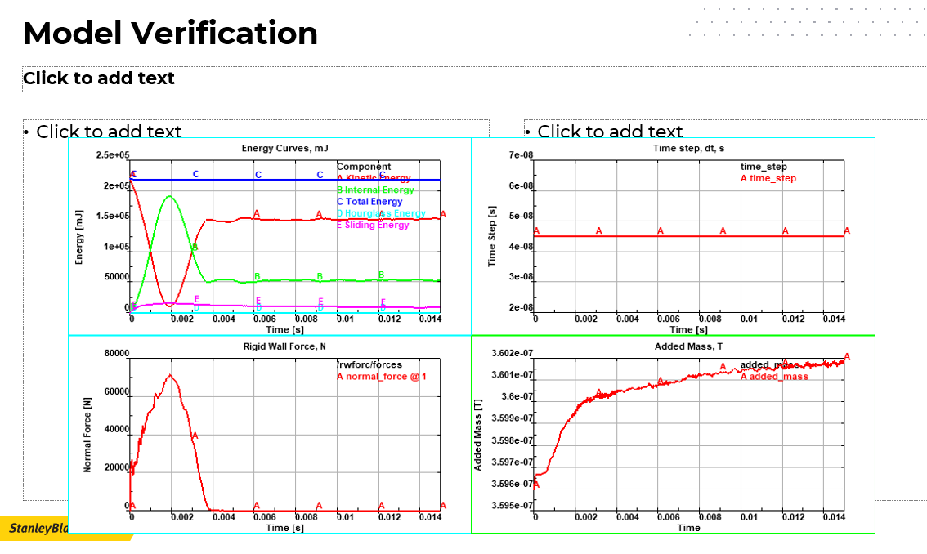Viewport: 927px width, 554px height.
Task: Click the 'Time Step [s]' vertical axis label
Action: (x=492, y=236)
